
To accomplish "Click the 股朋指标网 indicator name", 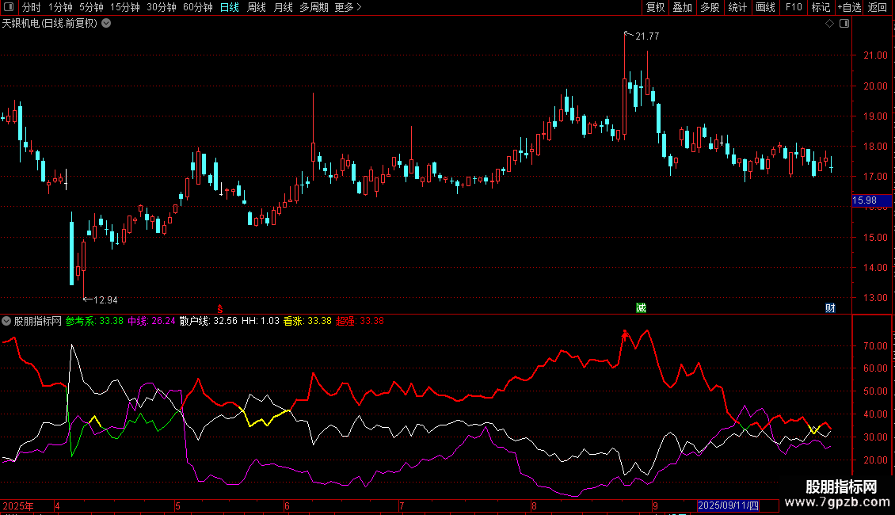I will coord(38,321).
